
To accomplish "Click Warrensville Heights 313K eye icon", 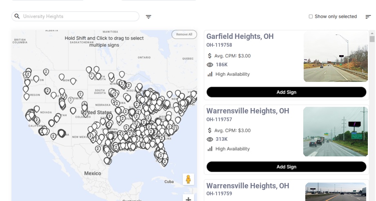I will tap(210, 139).
